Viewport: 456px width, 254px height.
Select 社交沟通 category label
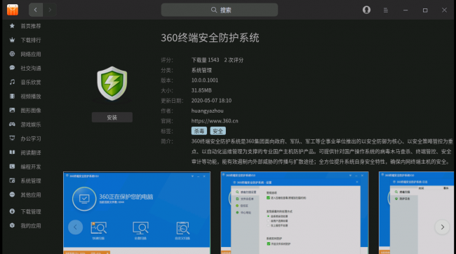pos(31,68)
